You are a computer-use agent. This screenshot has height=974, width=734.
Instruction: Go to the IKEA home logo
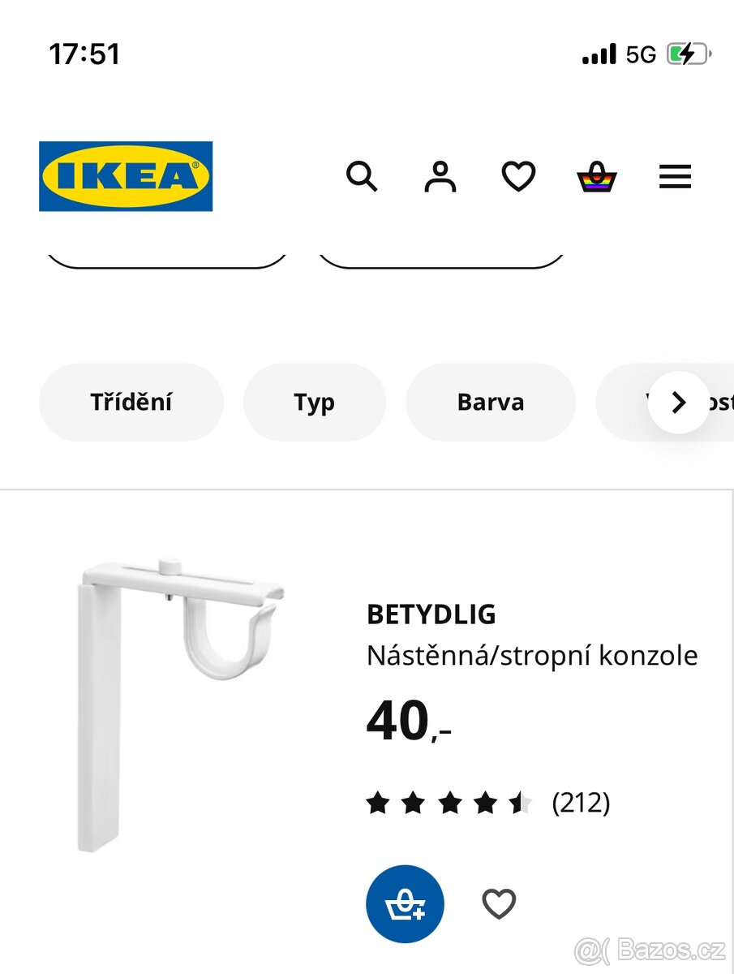126,176
